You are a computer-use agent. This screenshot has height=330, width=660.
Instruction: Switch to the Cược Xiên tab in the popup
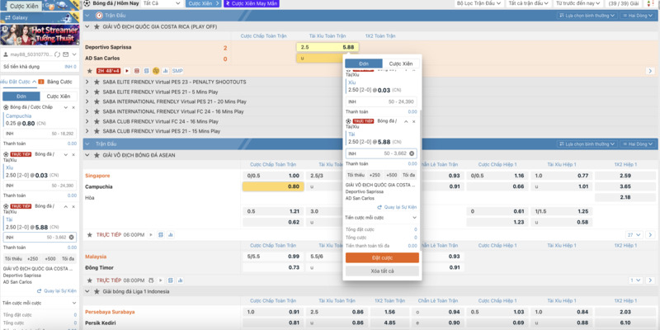[x=401, y=64]
